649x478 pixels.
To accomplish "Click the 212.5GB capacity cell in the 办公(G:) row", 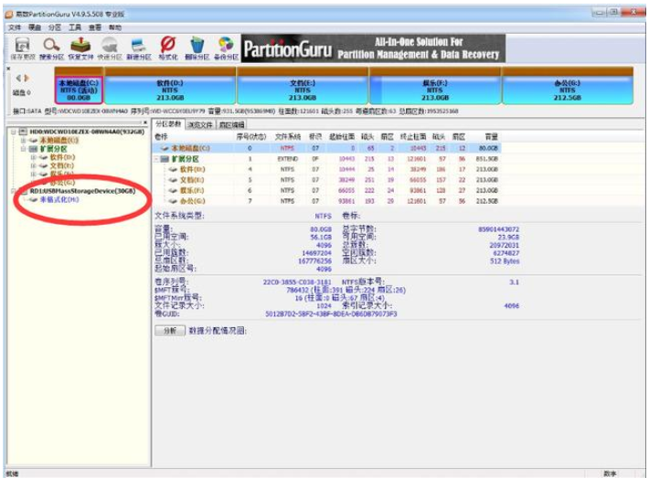I will tap(487, 201).
